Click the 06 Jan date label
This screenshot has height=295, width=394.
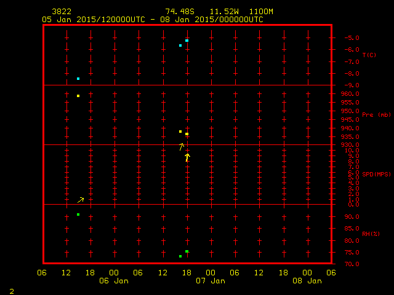point(114,281)
